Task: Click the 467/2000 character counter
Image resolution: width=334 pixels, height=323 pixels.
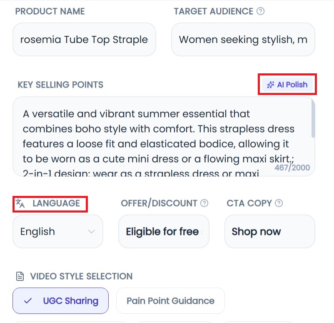Action: [292, 168]
